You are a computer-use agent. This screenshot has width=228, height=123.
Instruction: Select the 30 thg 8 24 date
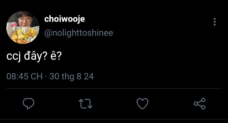72,77
